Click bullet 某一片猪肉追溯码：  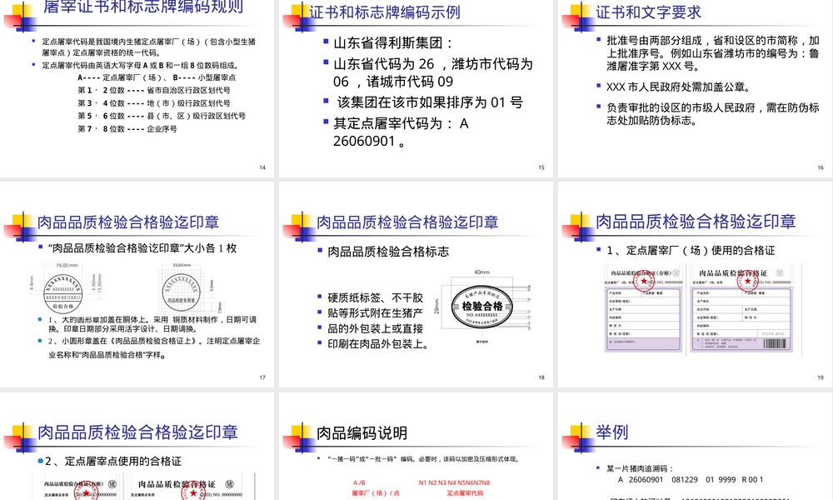point(640,468)
